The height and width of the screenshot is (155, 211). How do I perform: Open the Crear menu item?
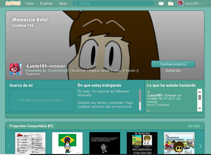pos(29,3)
